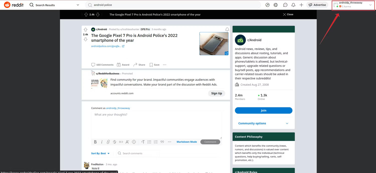Open u/RedditforBusiness promoted profile
The image size is (376, 173).
pyautogui.click(x=108, y=74)
